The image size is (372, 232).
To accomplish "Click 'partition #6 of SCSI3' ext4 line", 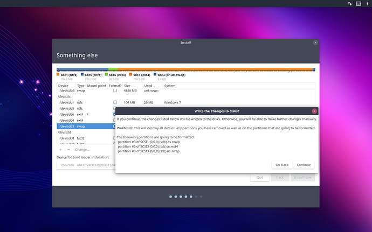I will coord(148,146).
